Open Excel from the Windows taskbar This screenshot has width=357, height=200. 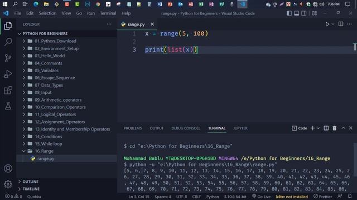point(201,4)
